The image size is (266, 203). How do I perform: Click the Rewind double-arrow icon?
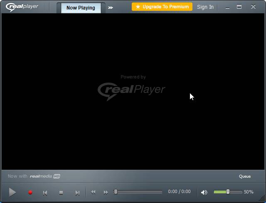(x=93, y=192)
